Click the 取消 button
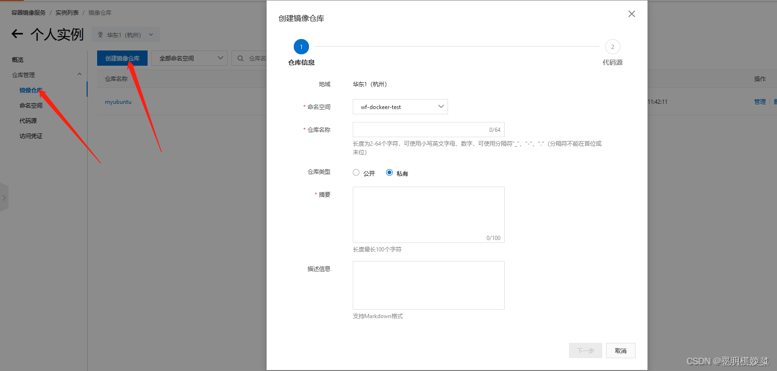Screen dimensions: 777x371 click(621, 351)
